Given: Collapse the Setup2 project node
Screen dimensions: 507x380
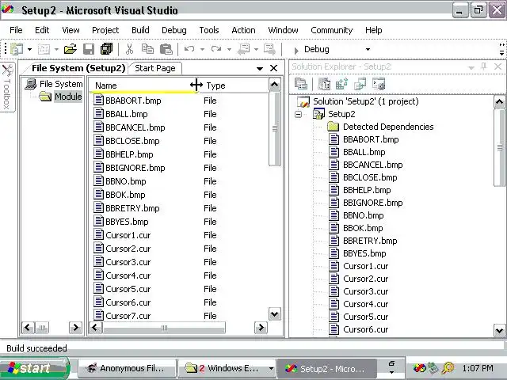Looking at the screenshot, I should [x=298, y=114].
